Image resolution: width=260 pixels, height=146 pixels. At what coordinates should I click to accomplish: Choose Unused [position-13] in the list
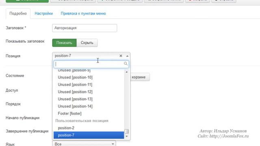coord(89,99)
